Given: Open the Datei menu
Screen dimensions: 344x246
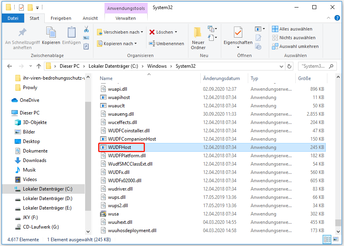Looking at the screenshot, I should click(x=13, y=18).
